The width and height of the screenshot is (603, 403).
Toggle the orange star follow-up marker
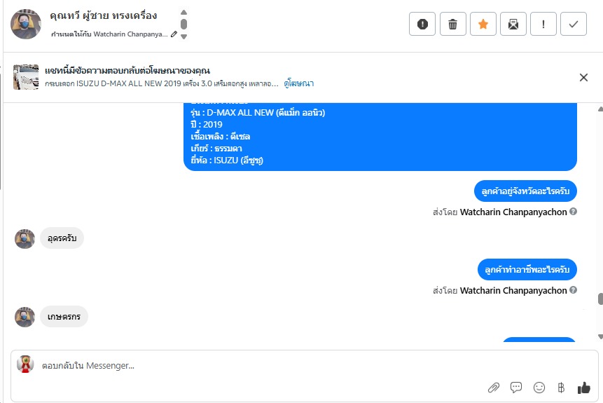(x=483, y=24)
